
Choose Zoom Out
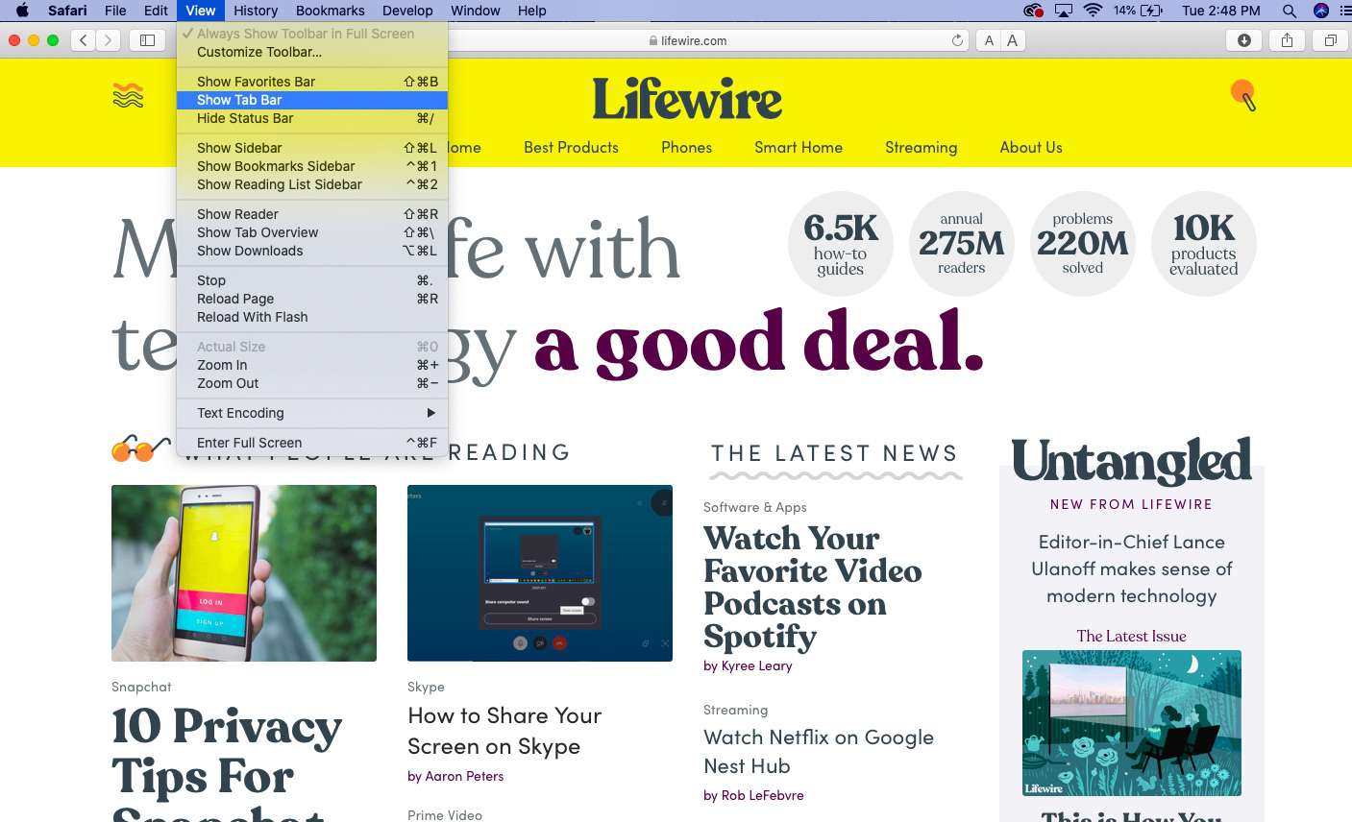(312, 383)
